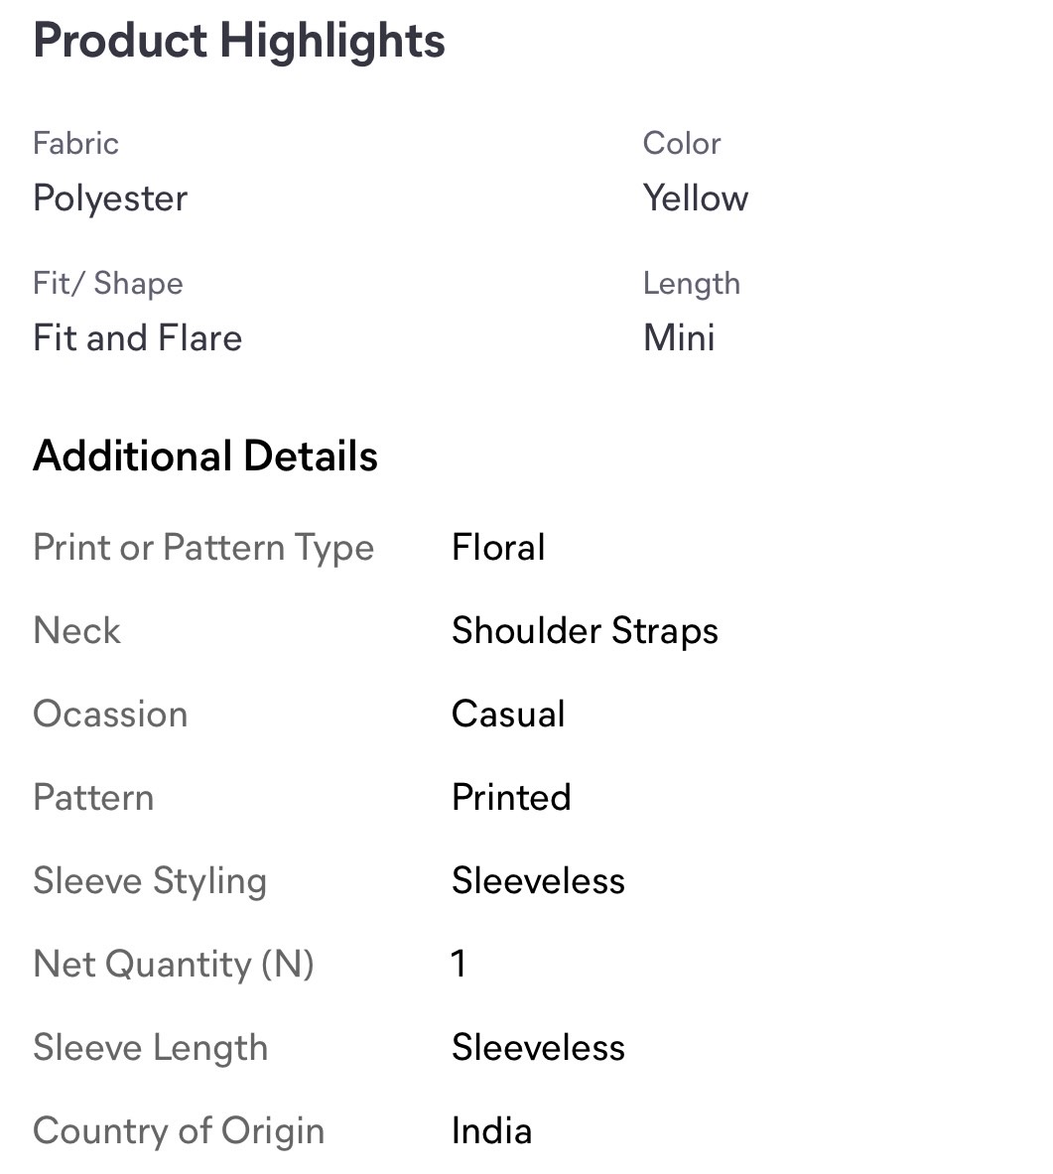Select the Fit/ Shape label

click(108, 284)
